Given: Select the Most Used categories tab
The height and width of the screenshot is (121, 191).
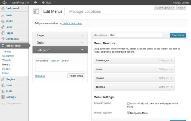Looking at the screenshot, I should [42, 61].
